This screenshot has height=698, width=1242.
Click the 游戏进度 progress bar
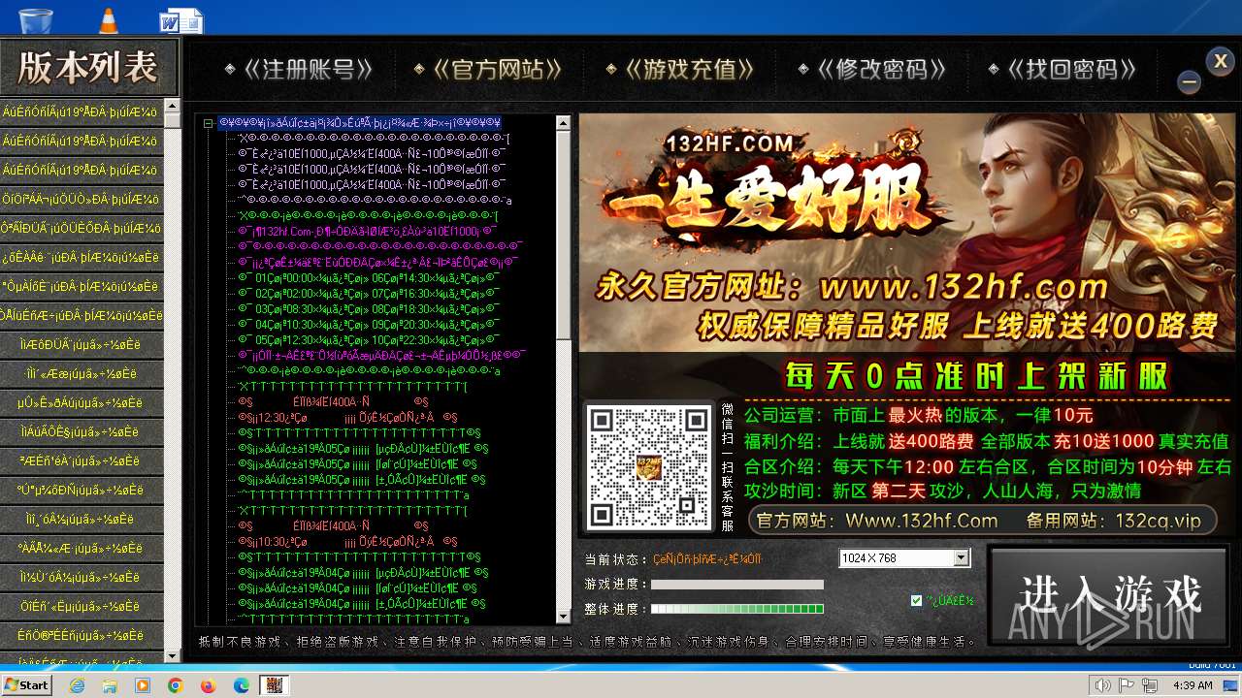(736, 585)
